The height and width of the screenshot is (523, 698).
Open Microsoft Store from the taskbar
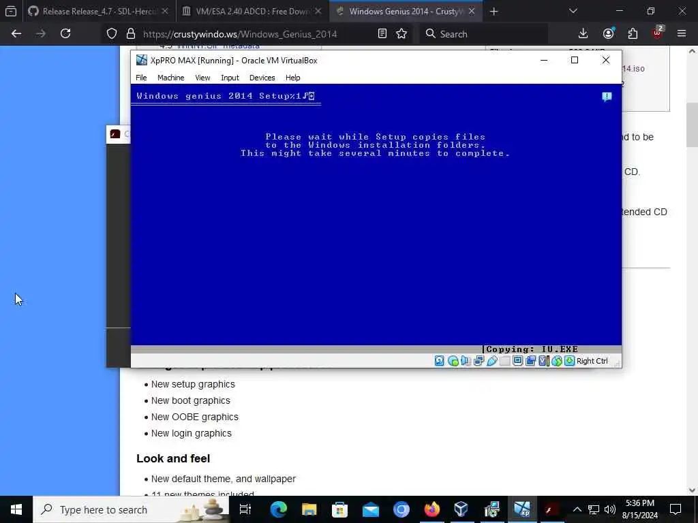click(339, 509)
